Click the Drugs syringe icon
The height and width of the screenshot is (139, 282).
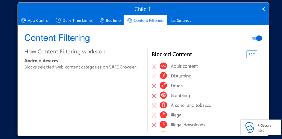(163, 86)
